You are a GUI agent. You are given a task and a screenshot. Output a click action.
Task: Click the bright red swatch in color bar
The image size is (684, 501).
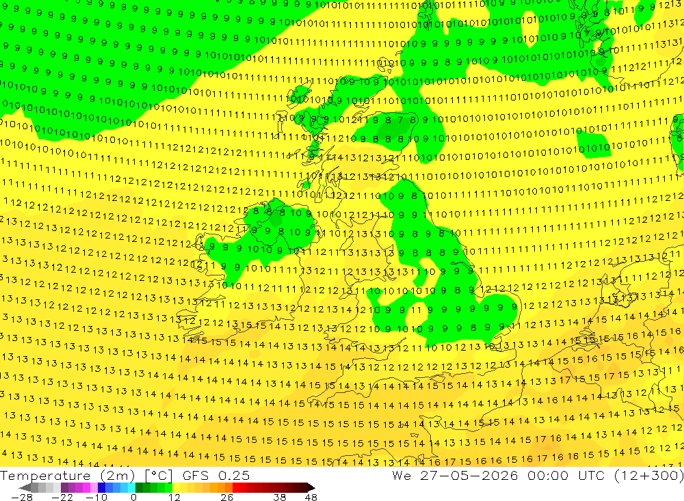[236, 487]
